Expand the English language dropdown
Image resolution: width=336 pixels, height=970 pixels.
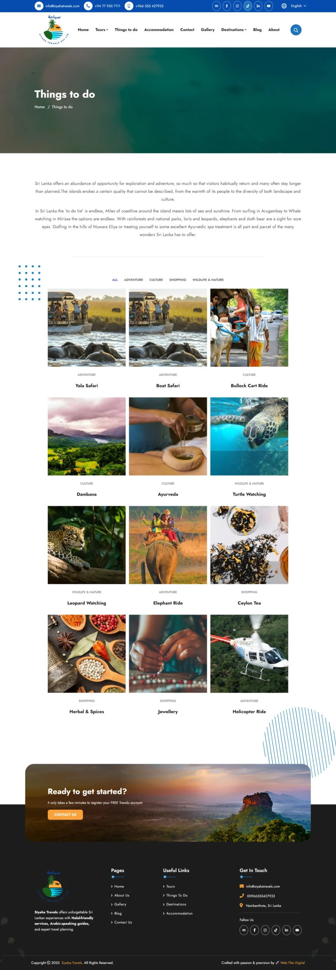coord(294,6)
